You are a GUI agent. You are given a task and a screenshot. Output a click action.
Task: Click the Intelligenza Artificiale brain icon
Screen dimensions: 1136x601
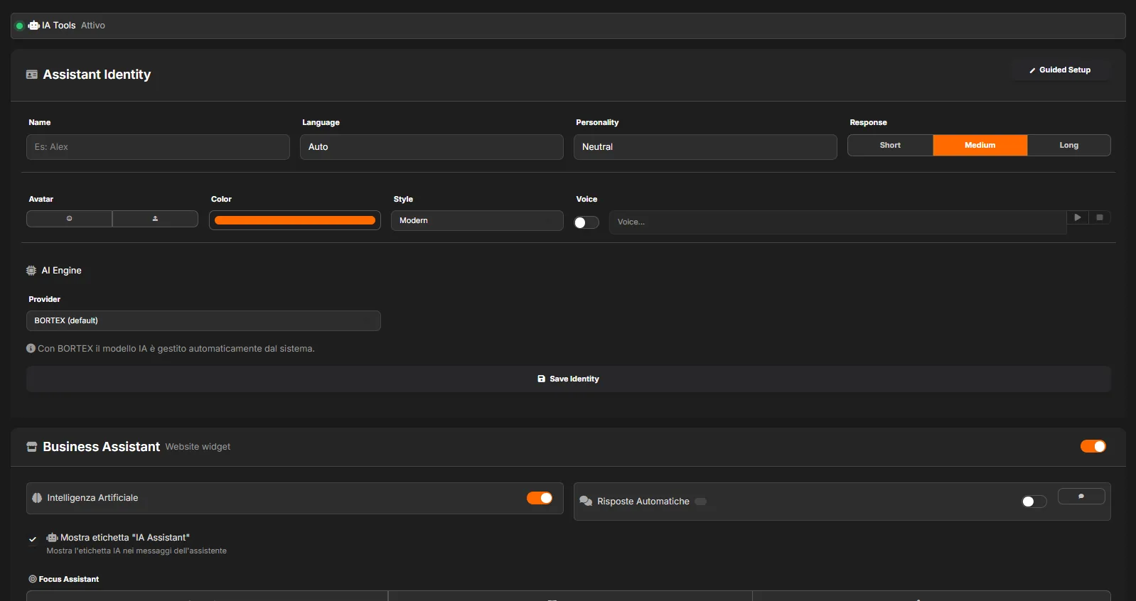click(x=37, y=498)
